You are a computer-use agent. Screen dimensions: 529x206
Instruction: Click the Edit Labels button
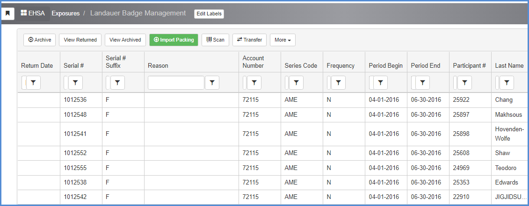[209, 14]
